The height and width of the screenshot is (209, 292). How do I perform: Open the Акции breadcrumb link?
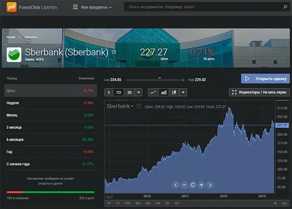tap(11, 37)
